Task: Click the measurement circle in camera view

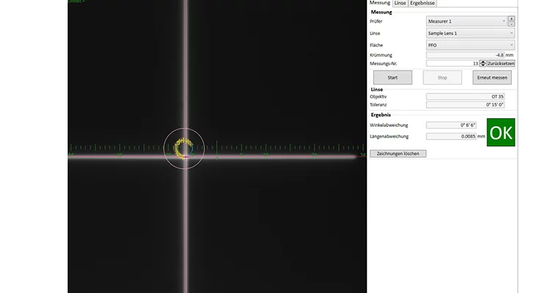Action: pos(184,148)
